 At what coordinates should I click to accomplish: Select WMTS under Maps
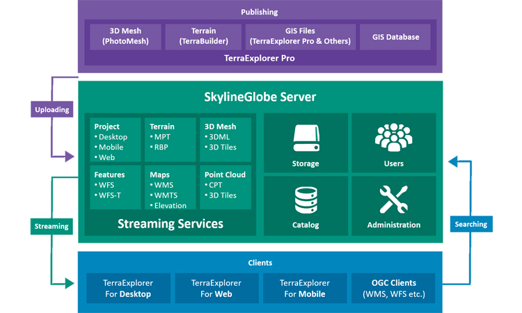166,195
